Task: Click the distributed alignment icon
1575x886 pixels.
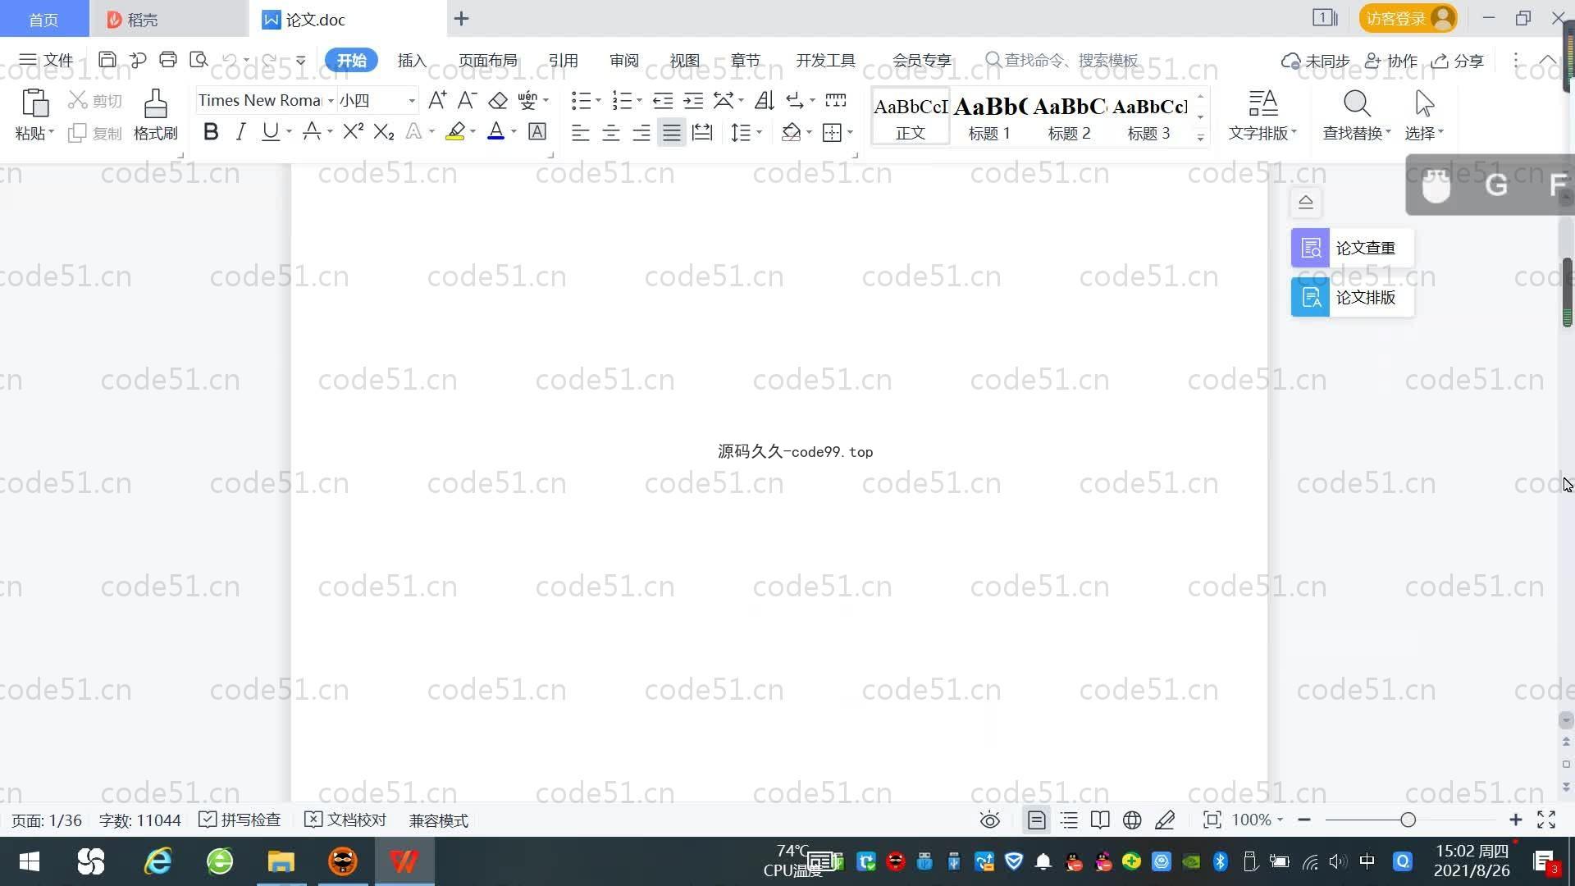Action: click(702, 131)
